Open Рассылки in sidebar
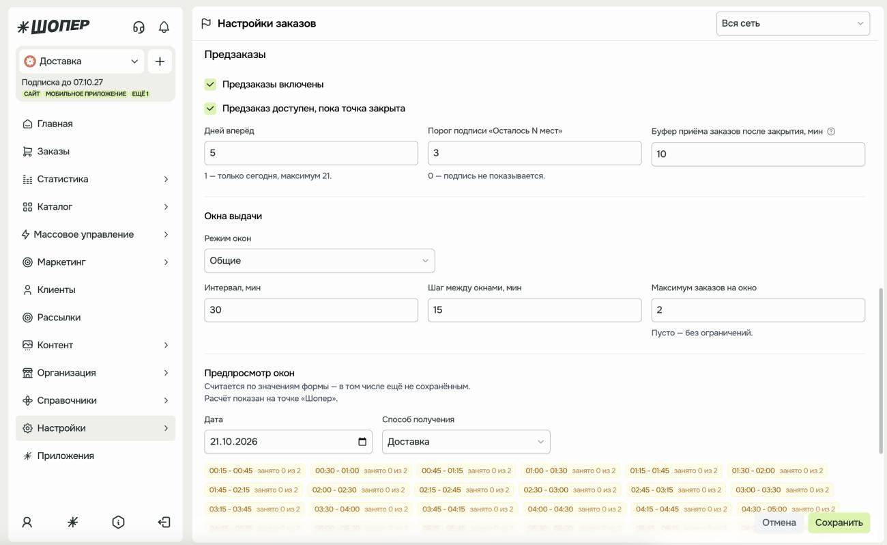 pos(96,318)
